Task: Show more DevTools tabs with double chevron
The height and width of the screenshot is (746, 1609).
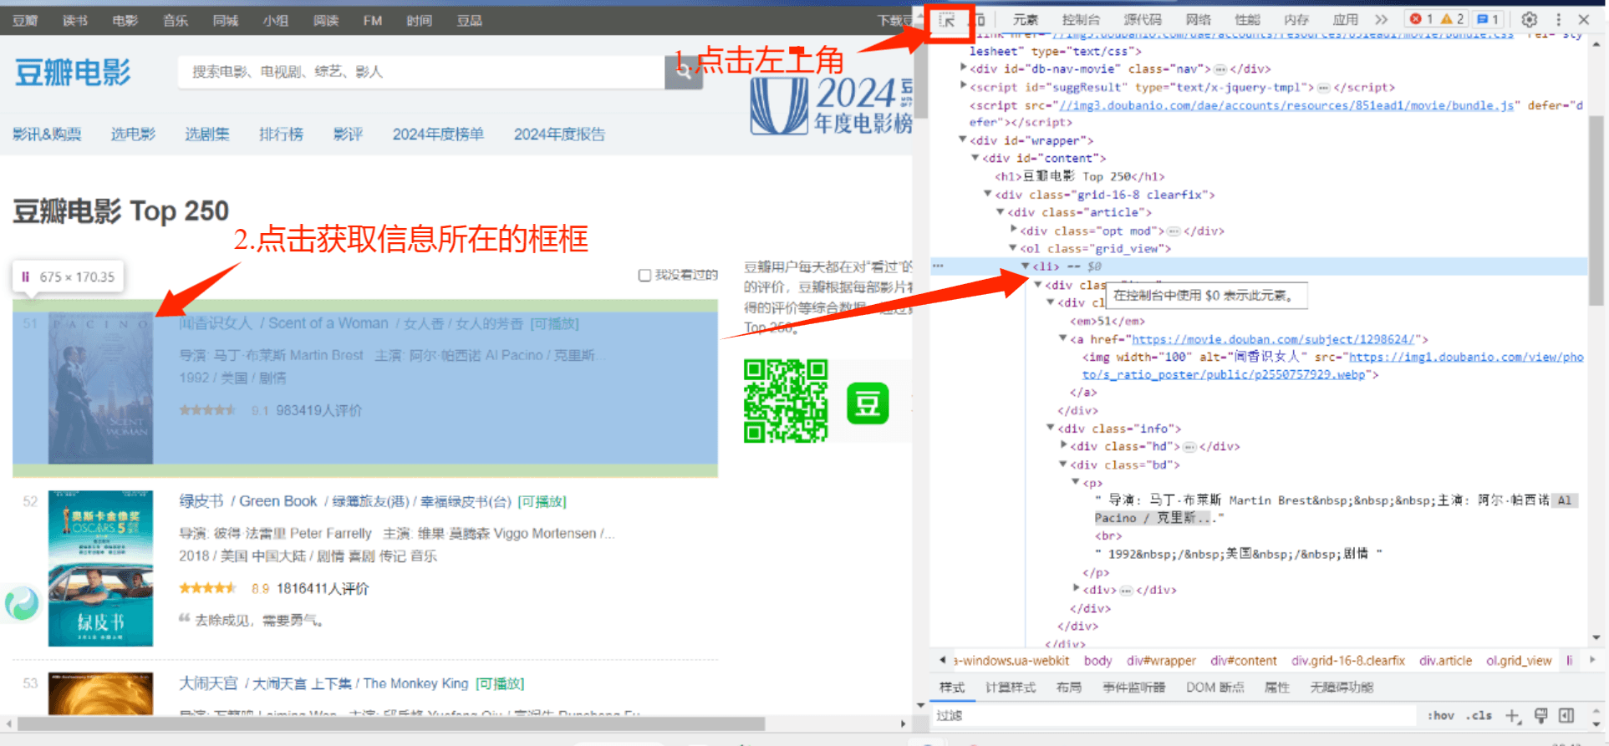Action: [1382, 19]
